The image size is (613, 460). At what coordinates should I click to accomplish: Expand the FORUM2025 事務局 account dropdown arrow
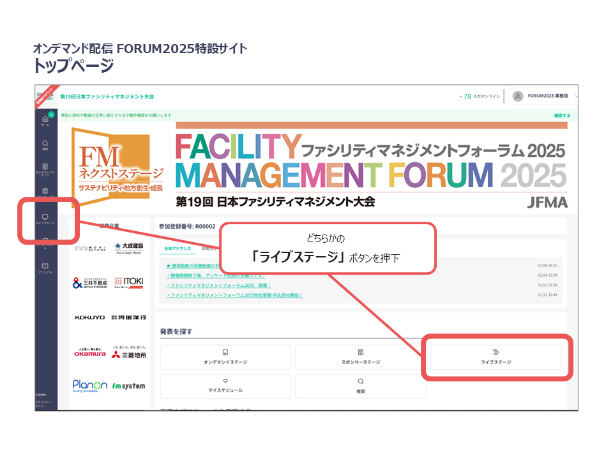click(576, 96)
